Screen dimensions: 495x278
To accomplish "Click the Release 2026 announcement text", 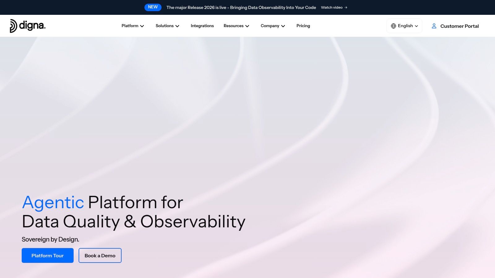I will coord(241,7).
